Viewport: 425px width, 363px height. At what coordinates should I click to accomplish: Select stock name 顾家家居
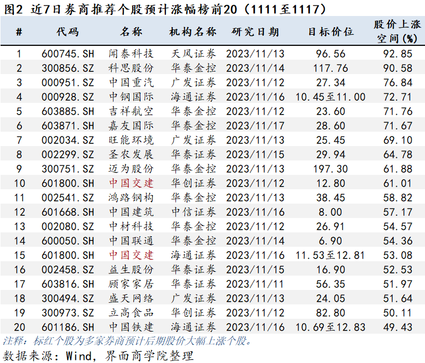(x=131, y=284)
